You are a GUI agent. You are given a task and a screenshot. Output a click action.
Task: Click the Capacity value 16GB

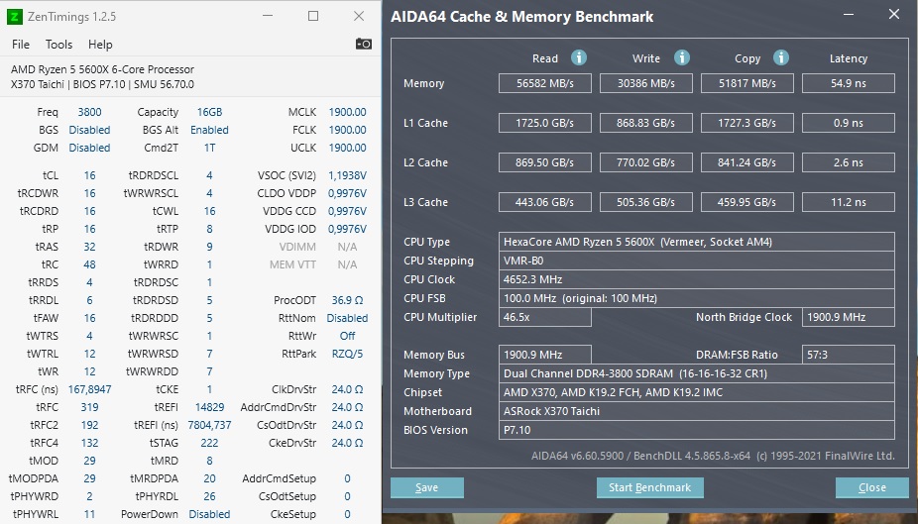click(209, 112)
